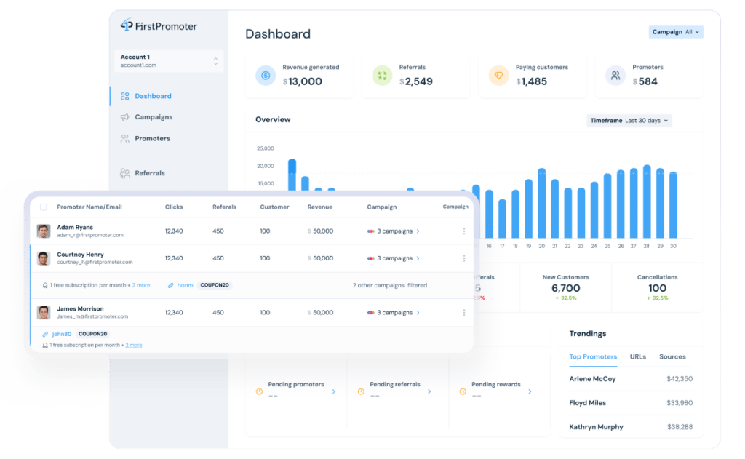Image resolution: width=745 pixels, height=459 pixels.
Task: Expand Courtney Henry 3 campaigns chevron
Action: [418, 258]
